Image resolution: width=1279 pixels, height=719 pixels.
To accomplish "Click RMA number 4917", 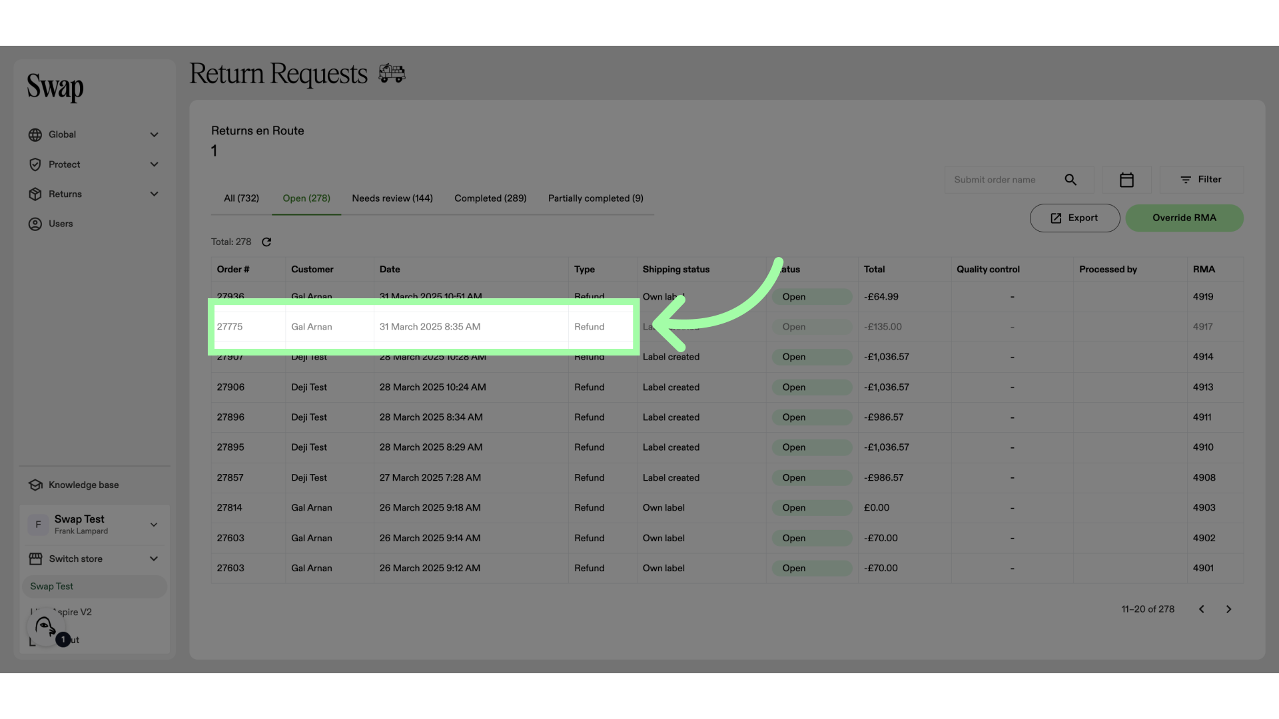I will point(1202,327).
